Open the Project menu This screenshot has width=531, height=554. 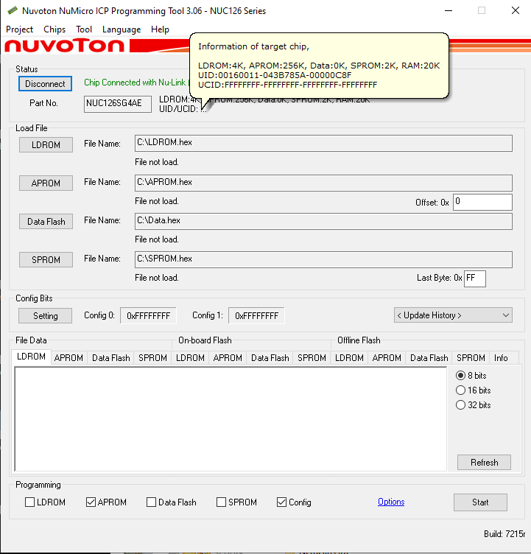click(19, 29)
